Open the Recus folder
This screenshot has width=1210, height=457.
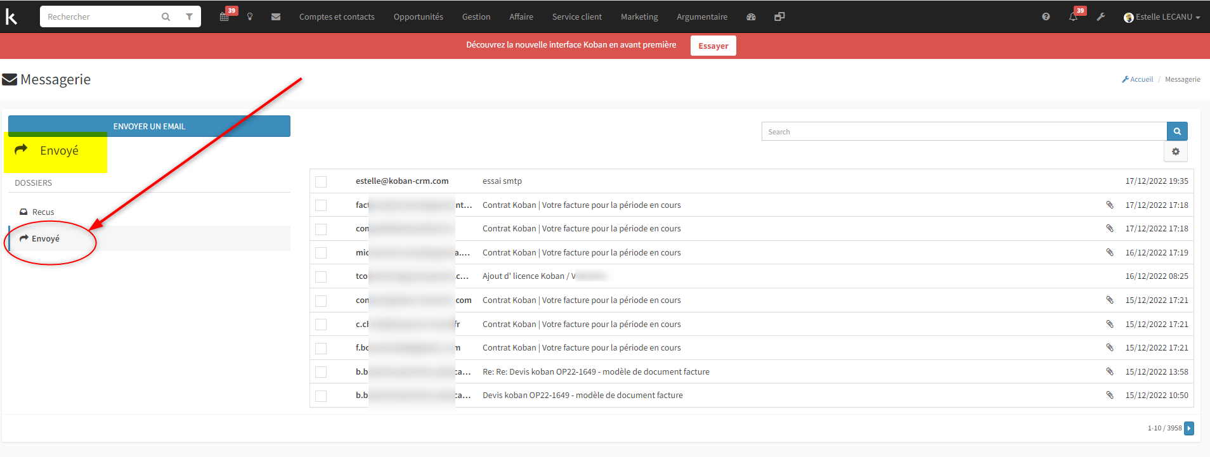point(43,212)
